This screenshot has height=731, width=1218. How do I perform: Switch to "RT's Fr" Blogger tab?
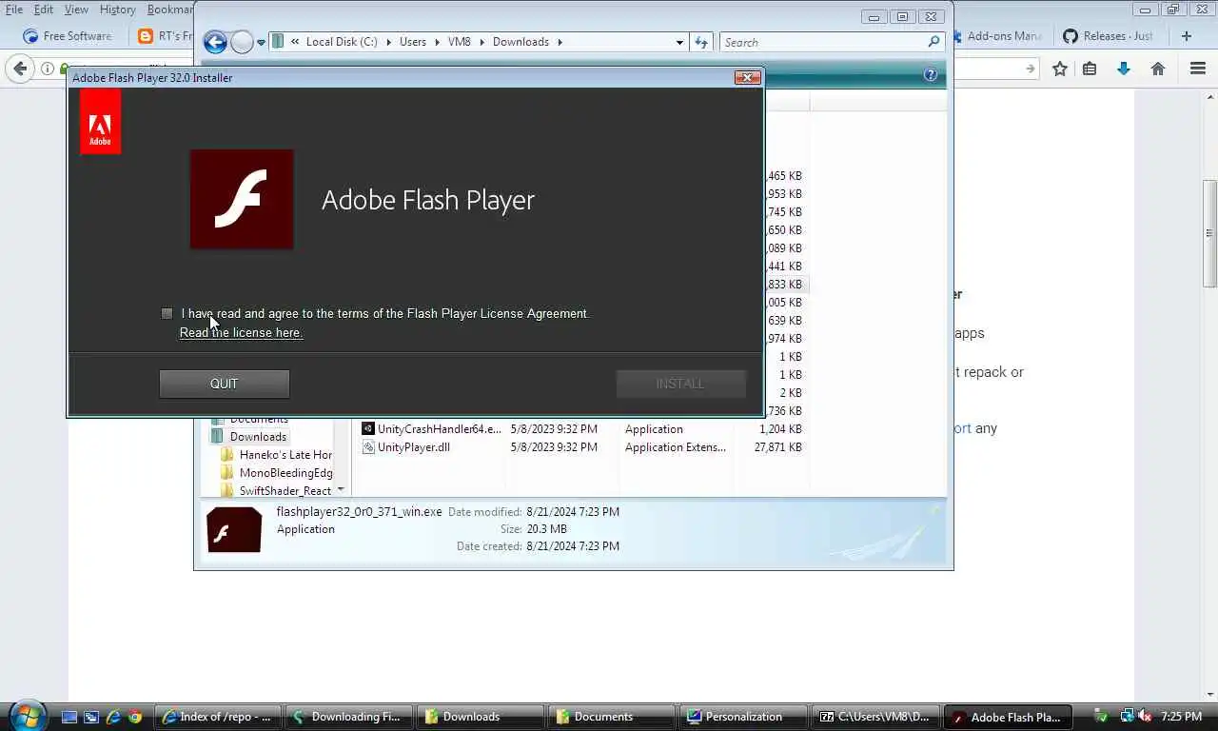pyautogui.click(x=164, y=36)
